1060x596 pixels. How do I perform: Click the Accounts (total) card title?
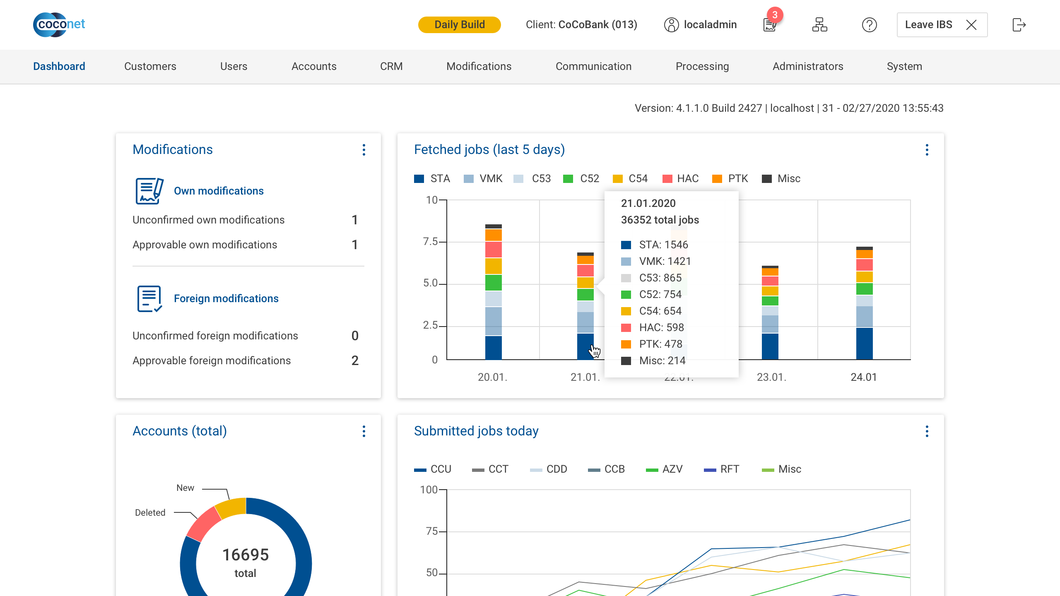(180, 431)
